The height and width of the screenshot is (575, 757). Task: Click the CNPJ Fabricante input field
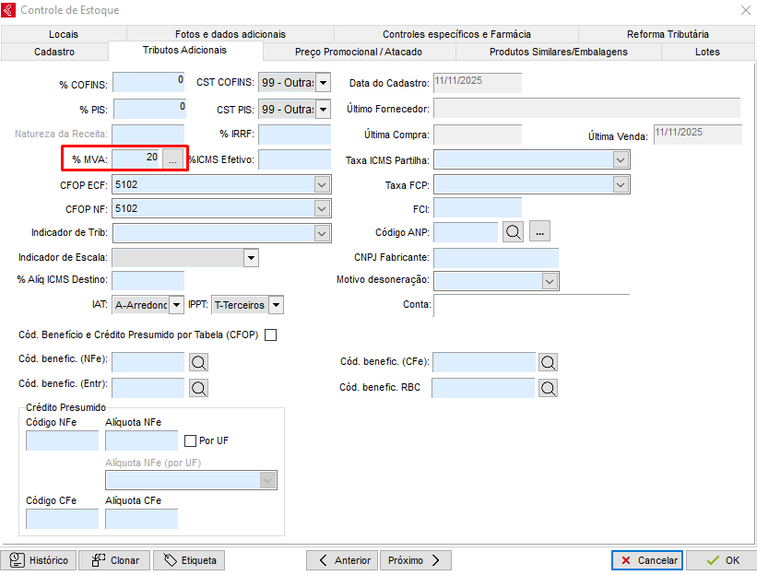[x=495, y=257]
